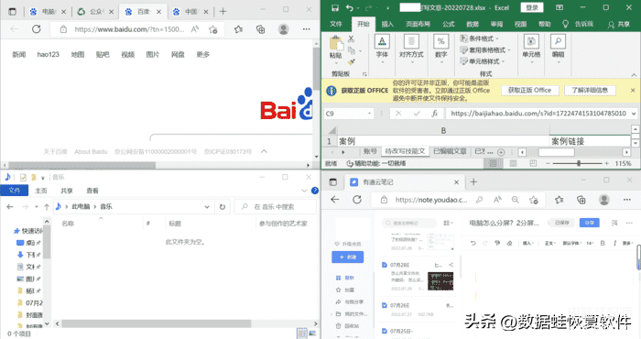
Task: Expand the File Explorer ribbon chevron
Action: pos(304,191)
